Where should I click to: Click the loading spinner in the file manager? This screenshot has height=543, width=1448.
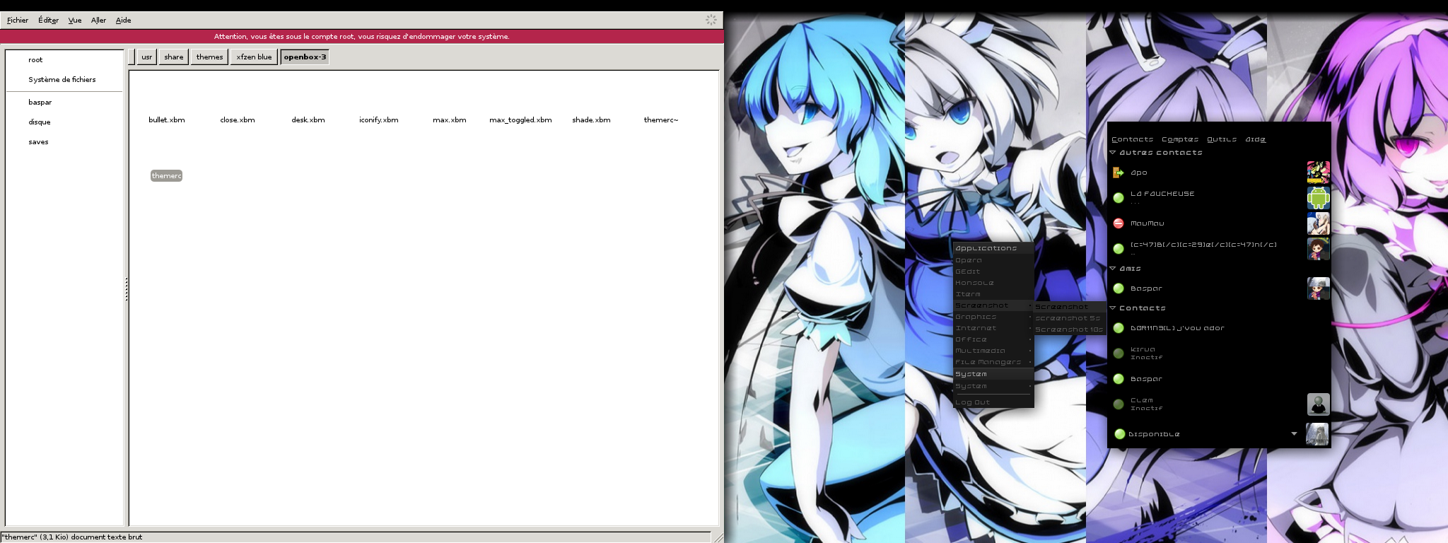[x=711, y=20]
